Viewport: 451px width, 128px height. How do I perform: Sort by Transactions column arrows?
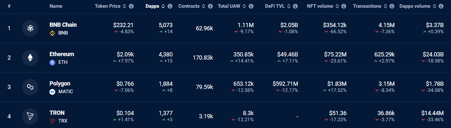(x=385, y=6)
